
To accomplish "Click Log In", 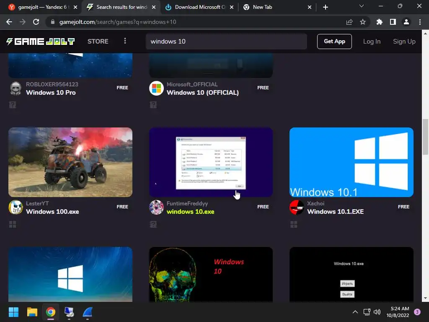I will point(372,42).
